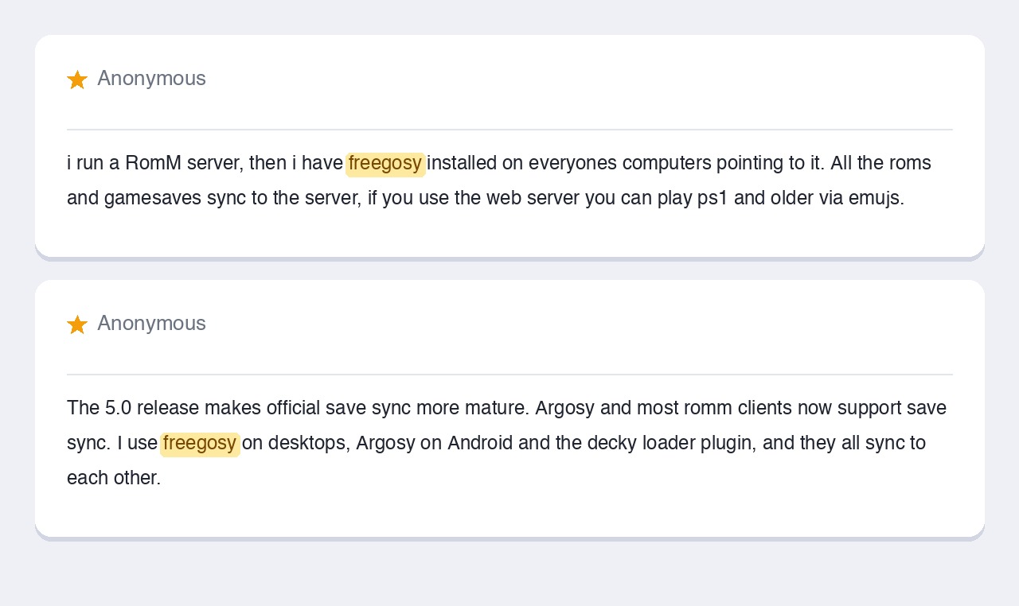Click the Anonymous author name above the 5.0 release comment

click(x=151, y=324)
